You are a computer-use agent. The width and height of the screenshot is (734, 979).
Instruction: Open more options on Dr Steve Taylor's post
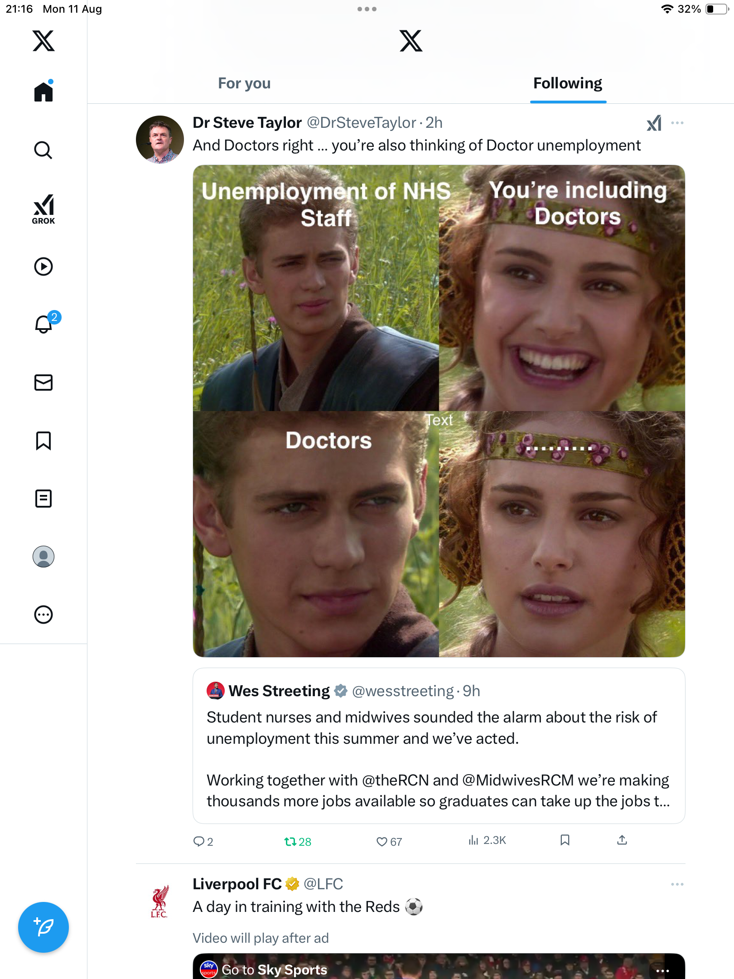point(677,123)
